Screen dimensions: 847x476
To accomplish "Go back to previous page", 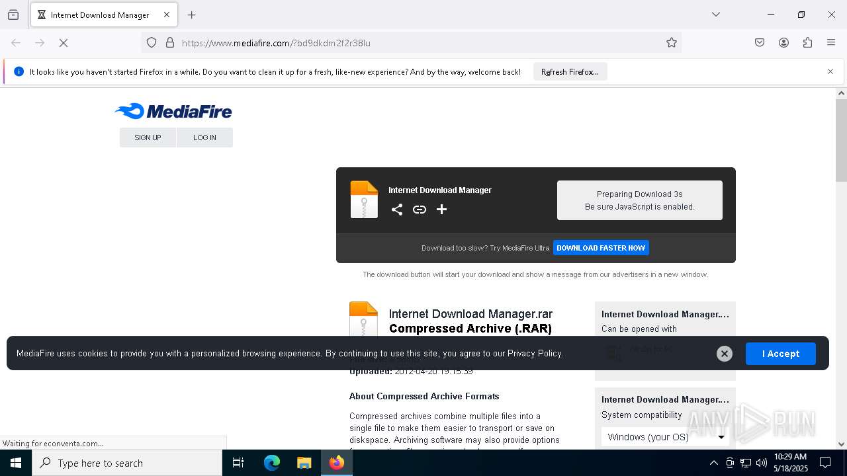I will point(16,43).
